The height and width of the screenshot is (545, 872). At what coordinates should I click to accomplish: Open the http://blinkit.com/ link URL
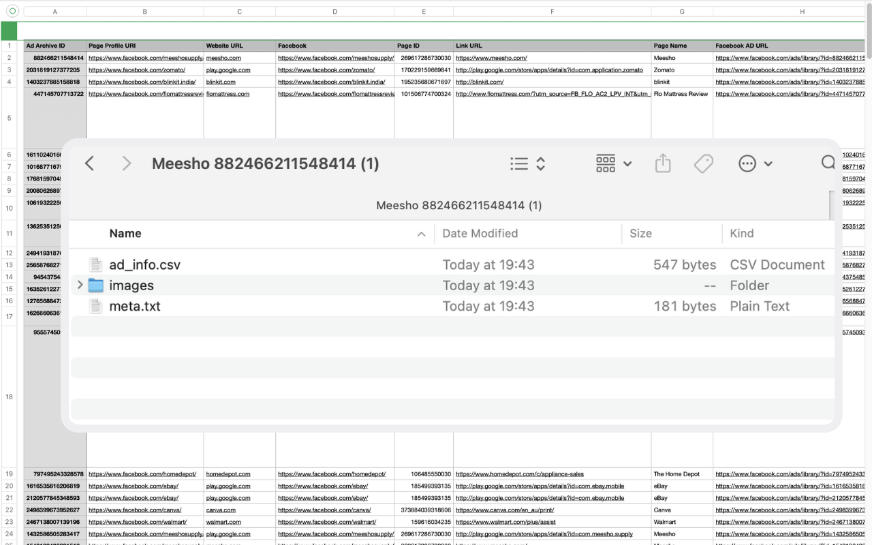(x=480, y=82)
